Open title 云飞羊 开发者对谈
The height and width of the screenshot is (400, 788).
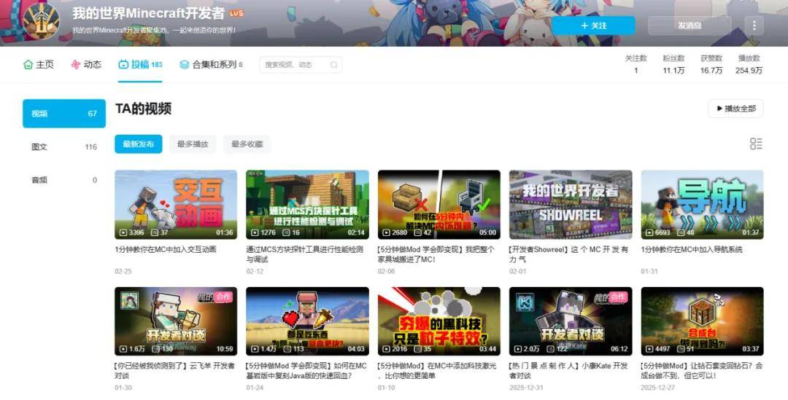point(174,371)
